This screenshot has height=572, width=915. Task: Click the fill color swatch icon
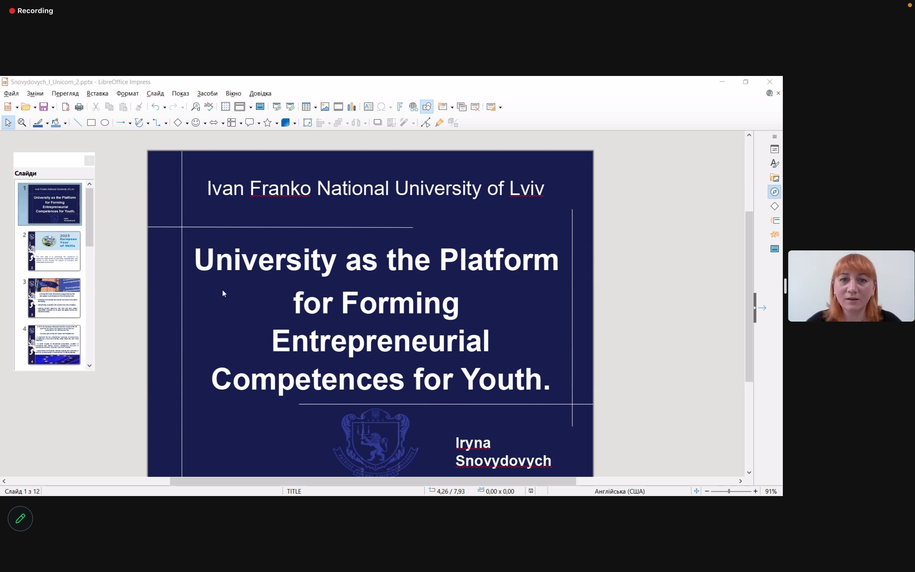point(56,123)
